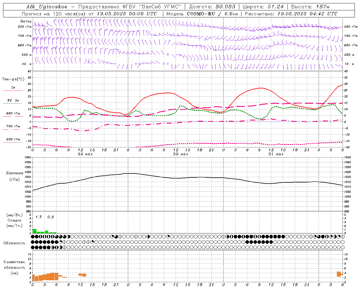The width and height of the screenshot is (359, 287).
Task: Click the (гПа) pressure unit label
Action: [x=15, y=180]
